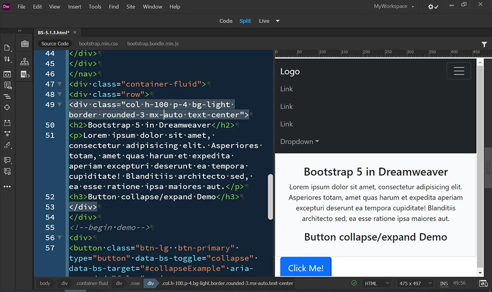Viewport: 492px width, 292px height.
Task: Open the Edit menu
Action: point(37,6)
